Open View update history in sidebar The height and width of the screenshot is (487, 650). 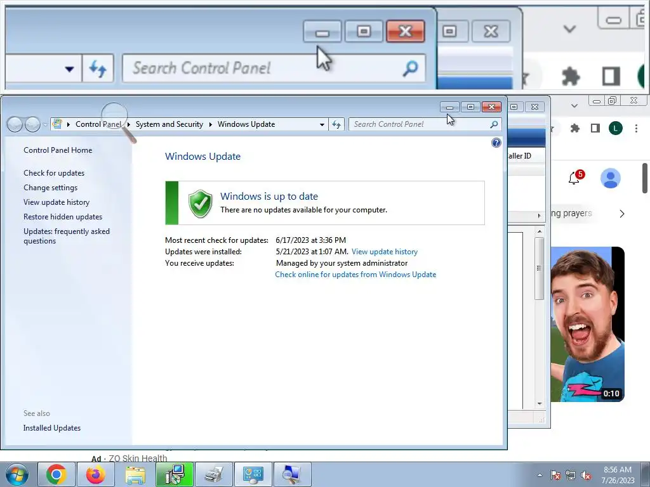point(56,202)
